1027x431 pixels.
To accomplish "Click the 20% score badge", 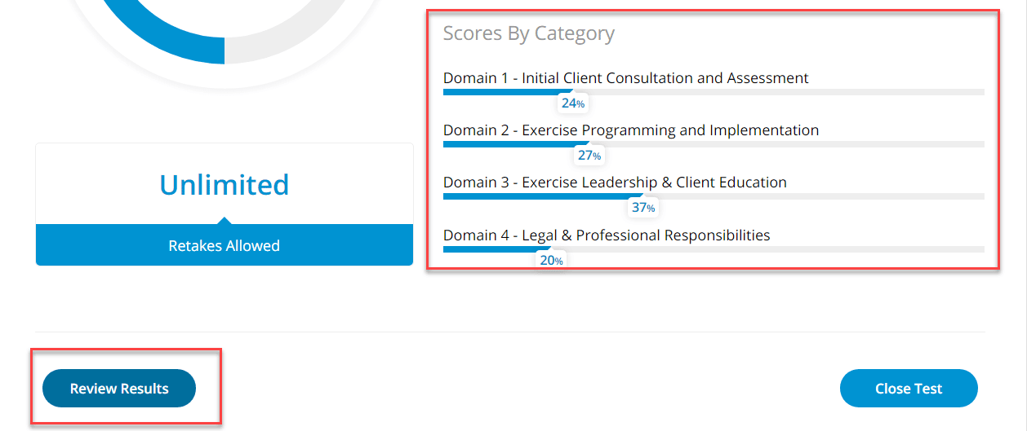I will coord(551,261).
